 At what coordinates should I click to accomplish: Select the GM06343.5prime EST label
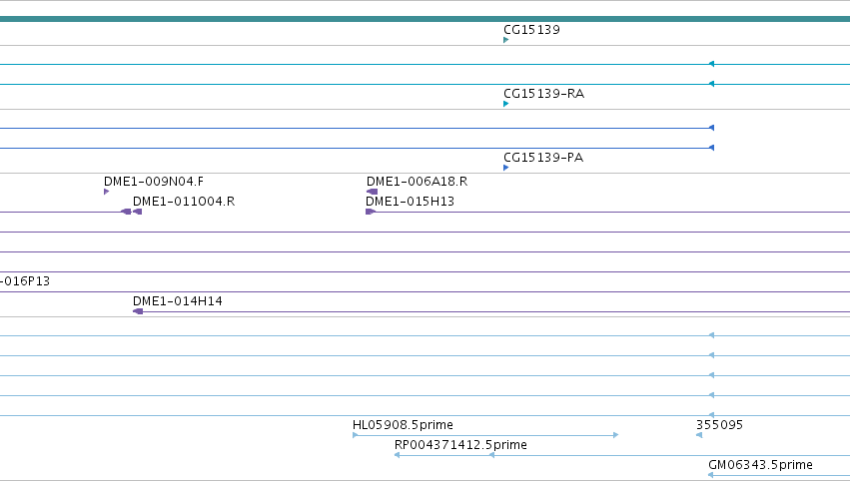[760, 465]
